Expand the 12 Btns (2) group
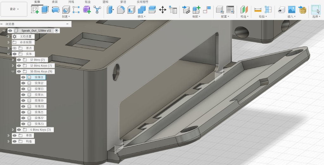 click(13, 60)
